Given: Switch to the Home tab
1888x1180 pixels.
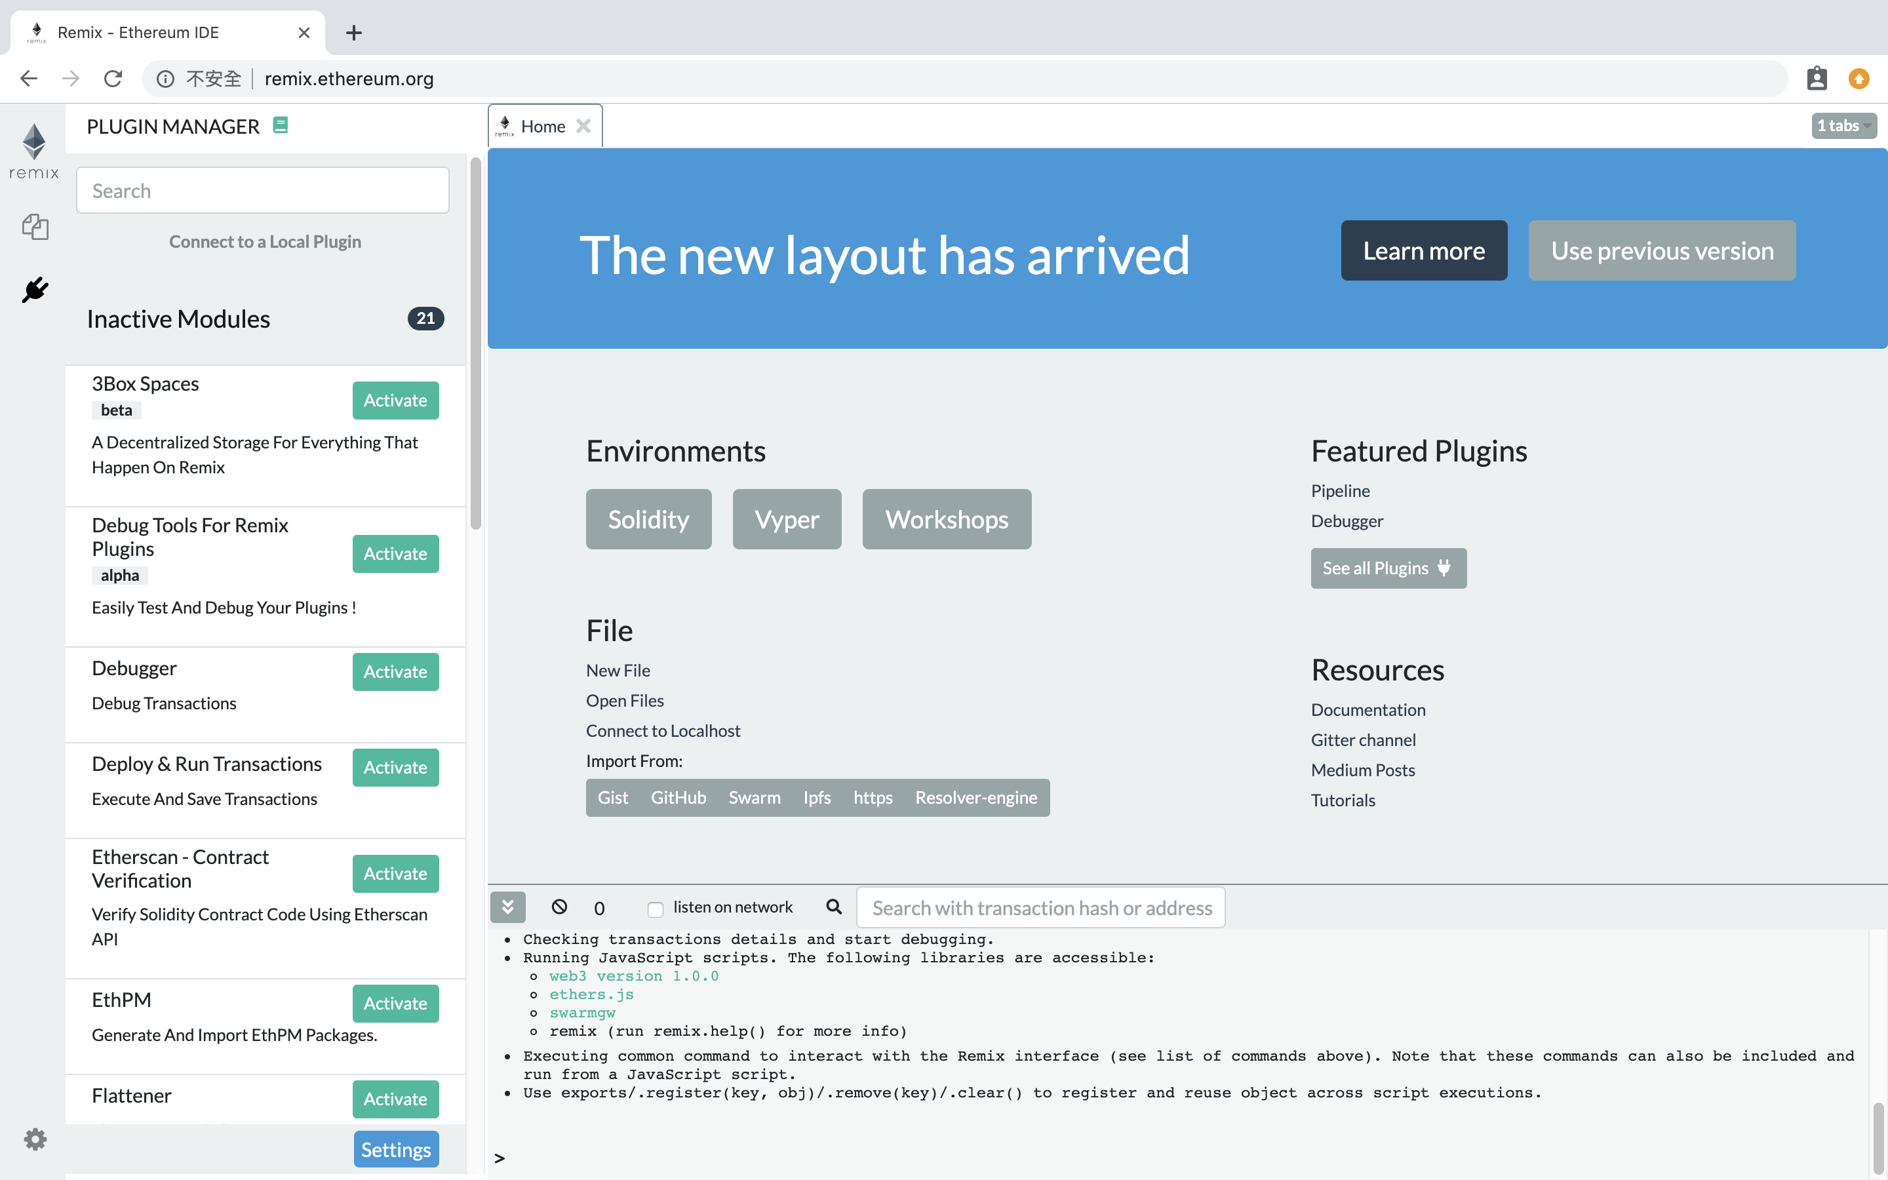Looking at the screenshot, I should [x=542, y=127].
